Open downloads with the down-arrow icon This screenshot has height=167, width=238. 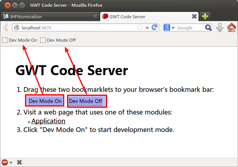click(x=220, y=27)
